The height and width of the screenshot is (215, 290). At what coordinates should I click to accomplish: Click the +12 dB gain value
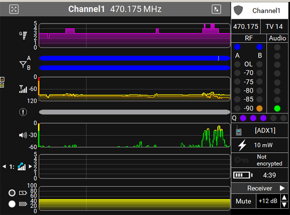(268, 201)
